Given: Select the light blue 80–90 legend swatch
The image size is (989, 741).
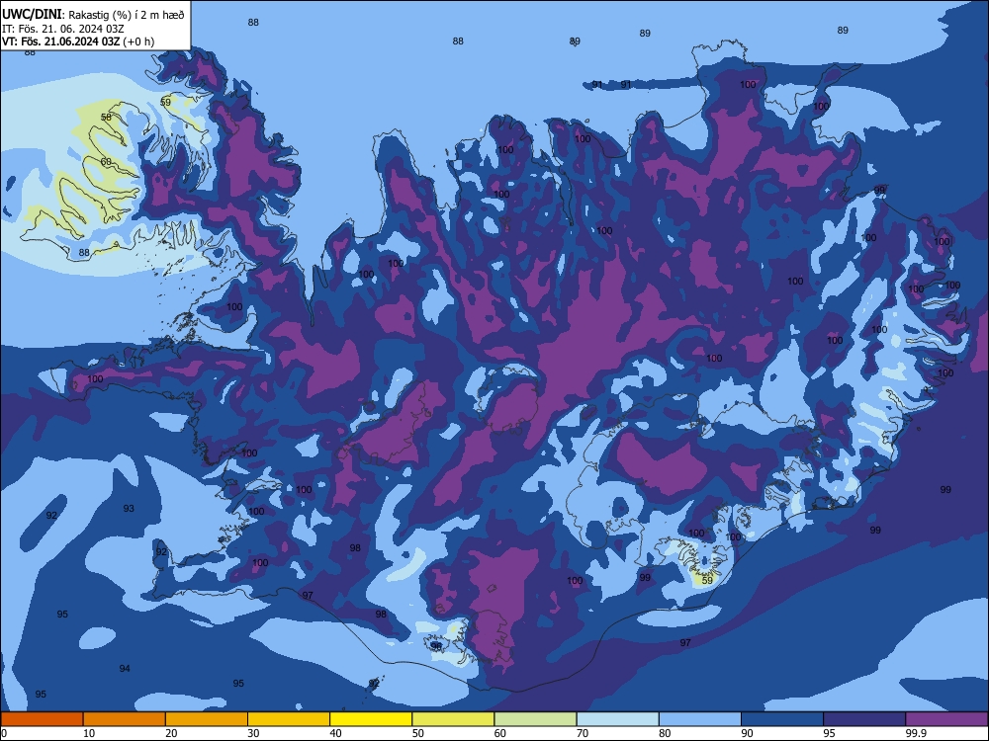Looking at the screenshot, I should pyautogui.click(x=700, y=719).
